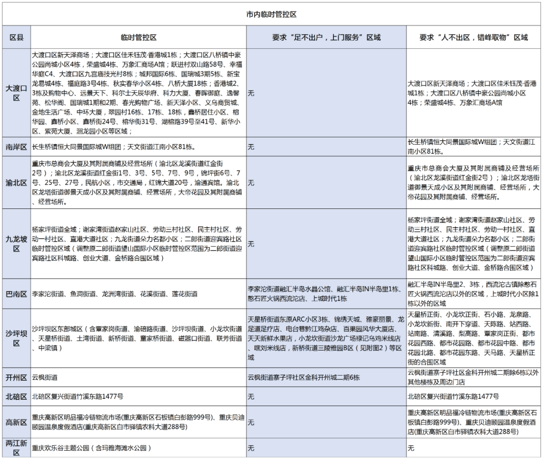
Task: Select 巴南区 cell listing 李家沱街道、鱼洞街道
Action: point(138,294)
